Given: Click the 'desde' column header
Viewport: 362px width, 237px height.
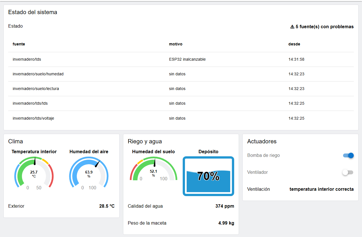Looking at the screenshot, I should [x=294, y=44].
